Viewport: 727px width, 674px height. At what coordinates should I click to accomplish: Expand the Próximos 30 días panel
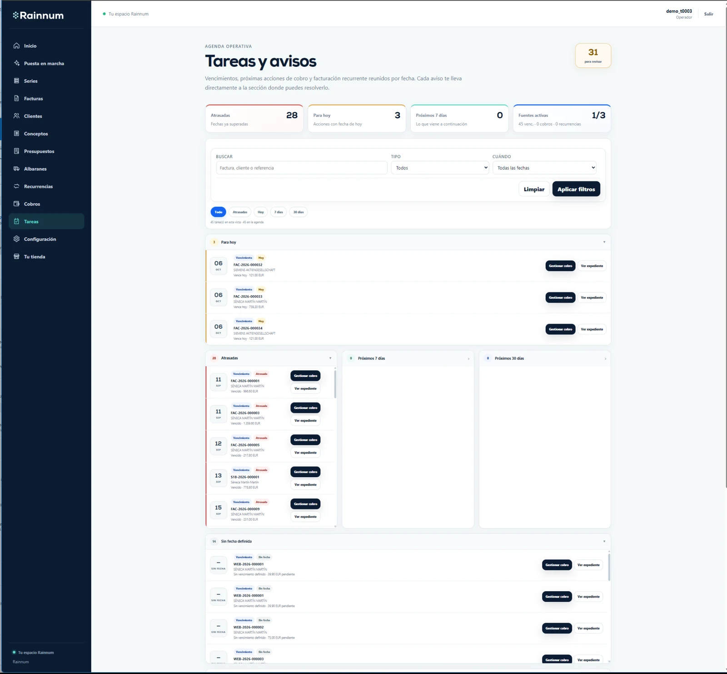coord(605,359)
